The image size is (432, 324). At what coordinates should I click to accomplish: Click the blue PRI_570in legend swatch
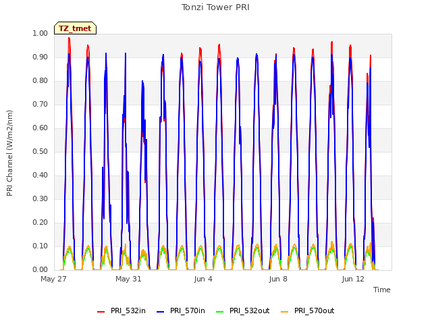161,311
